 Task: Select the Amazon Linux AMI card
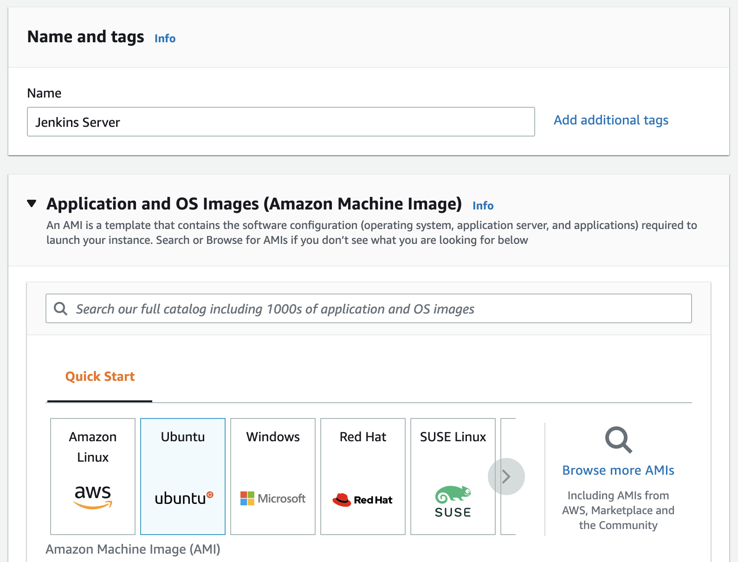click(x=93, y=477)
